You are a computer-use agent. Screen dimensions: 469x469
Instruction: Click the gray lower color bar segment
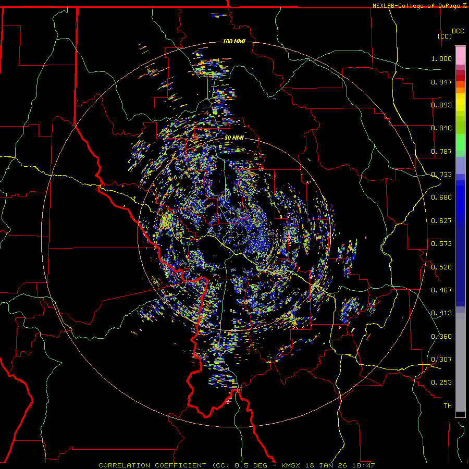tap(460, 362)
